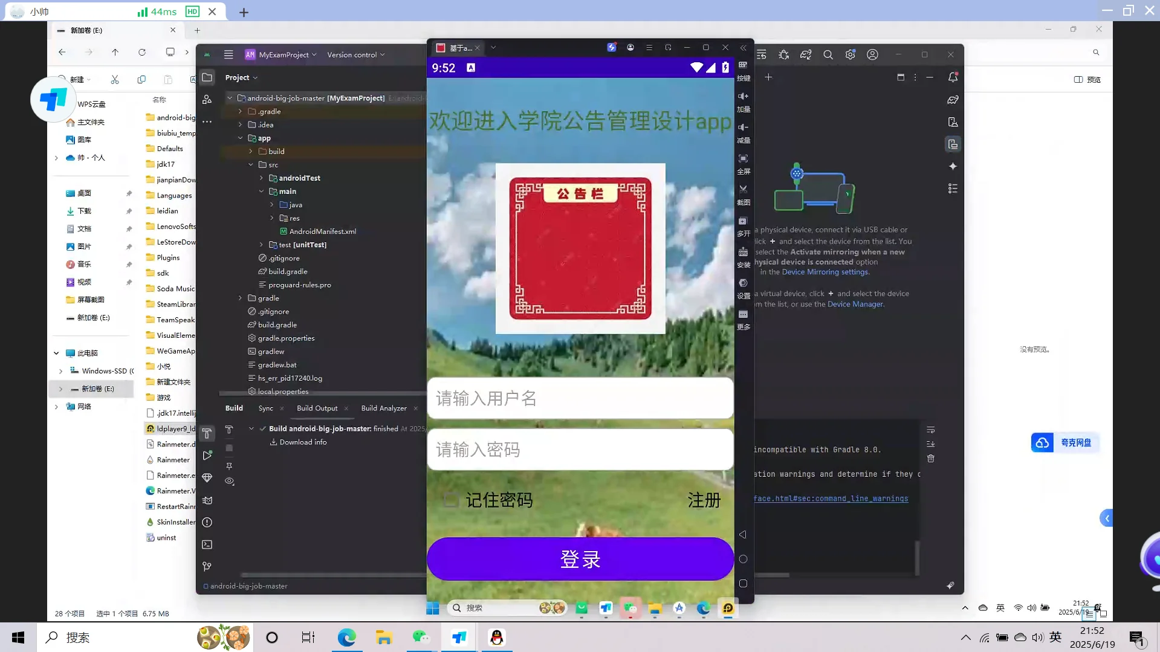Open emulator APK 安装 install tool
Screen dimensions: 1160x652
743,252
